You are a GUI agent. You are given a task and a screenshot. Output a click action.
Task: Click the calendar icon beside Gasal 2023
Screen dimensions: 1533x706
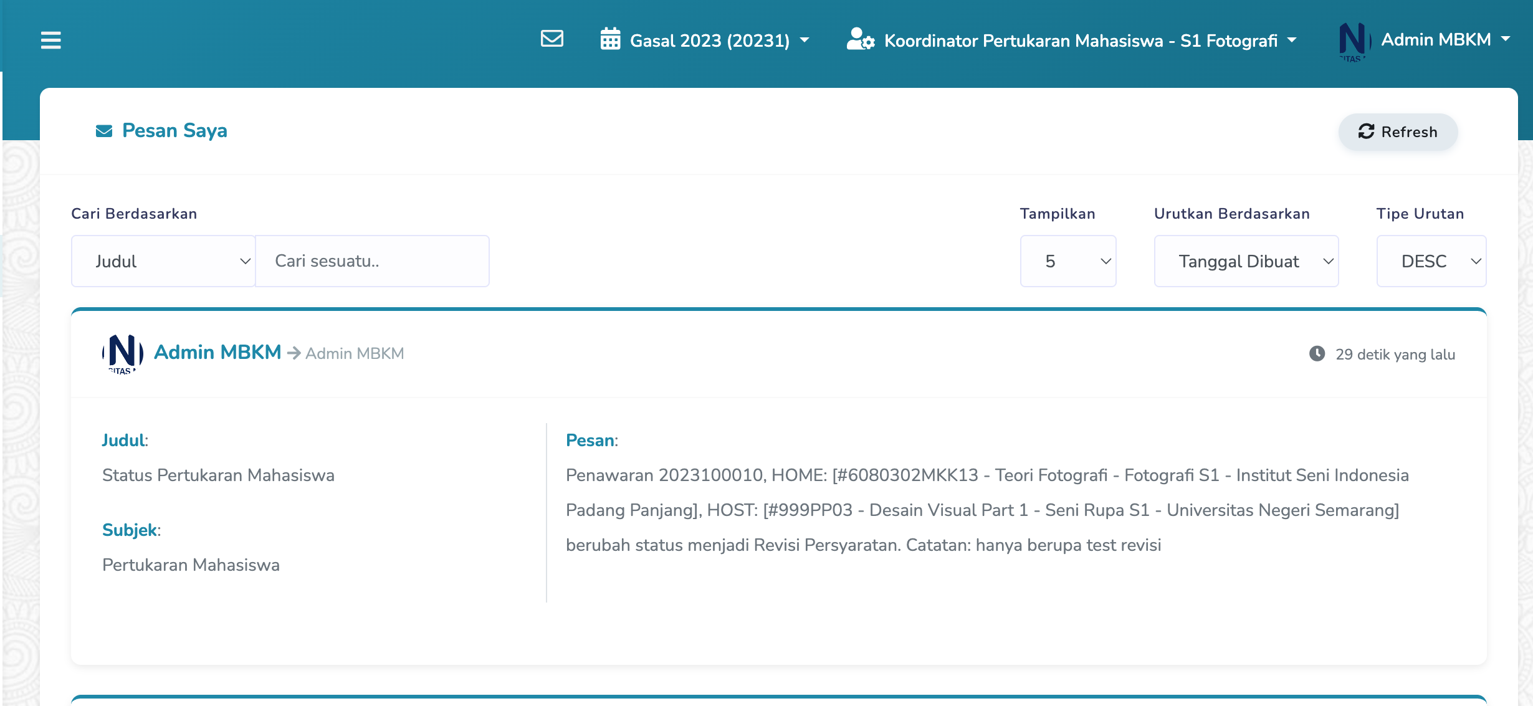[x=610, y=39]
